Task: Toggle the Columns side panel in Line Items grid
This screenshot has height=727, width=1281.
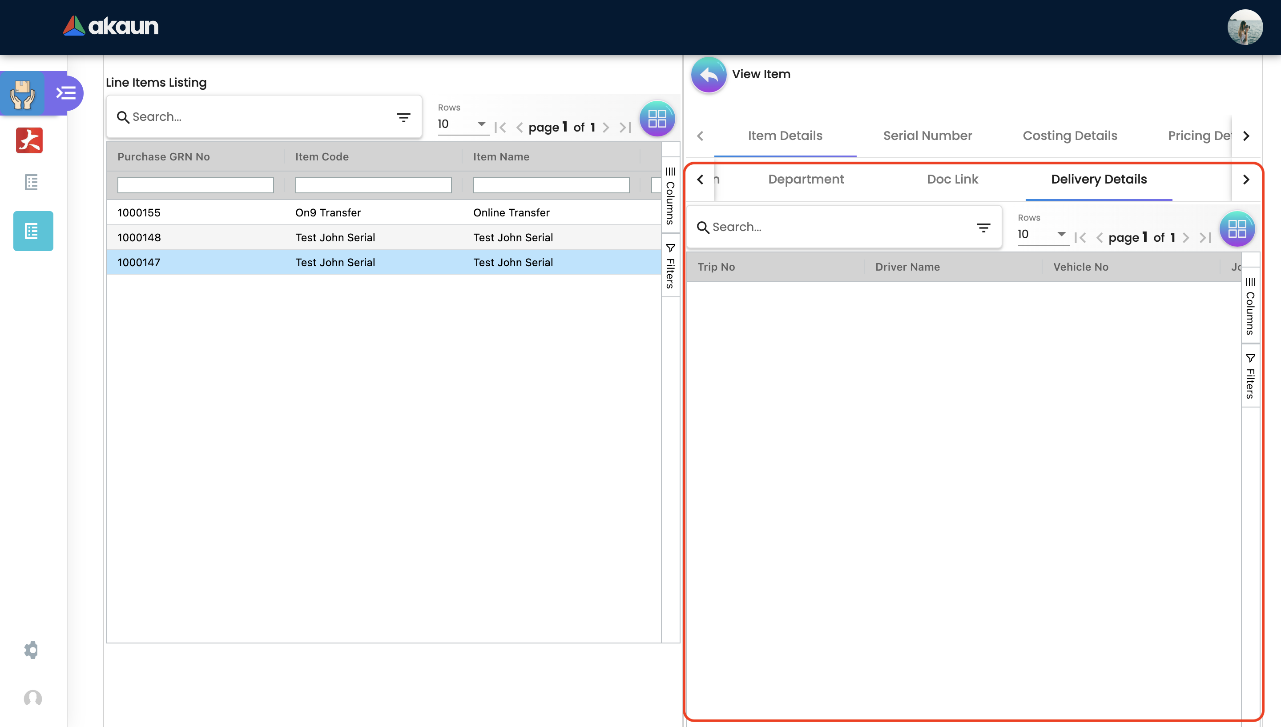Action: [x=670, y=196]
